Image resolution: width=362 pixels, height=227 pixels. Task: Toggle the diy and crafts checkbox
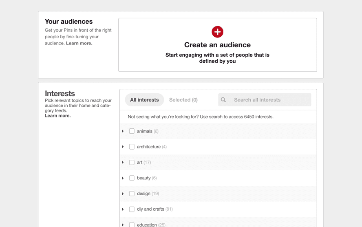(x=132, y=209)
